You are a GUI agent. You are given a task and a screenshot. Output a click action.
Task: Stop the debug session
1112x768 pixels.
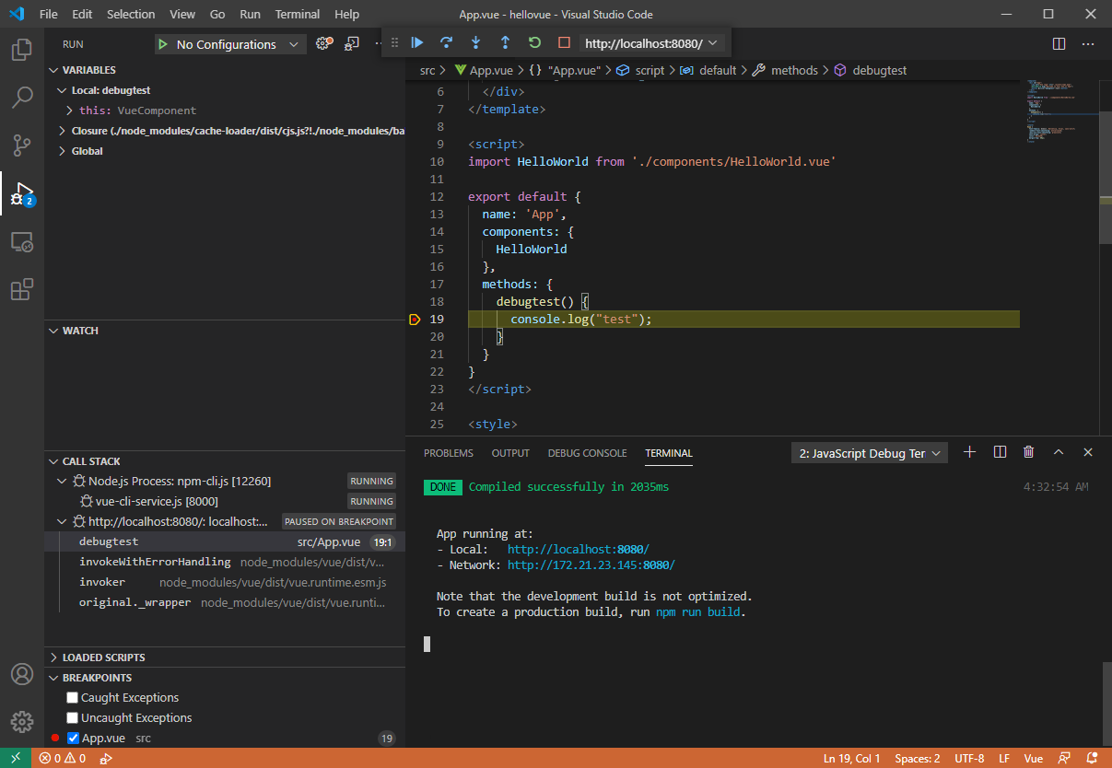click(564, 42)
